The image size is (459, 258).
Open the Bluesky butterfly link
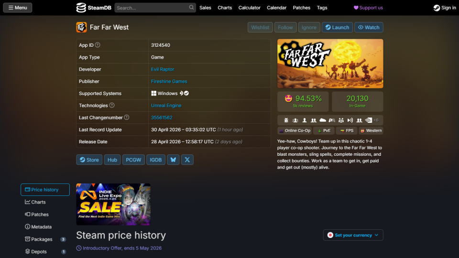pos(173,160)
